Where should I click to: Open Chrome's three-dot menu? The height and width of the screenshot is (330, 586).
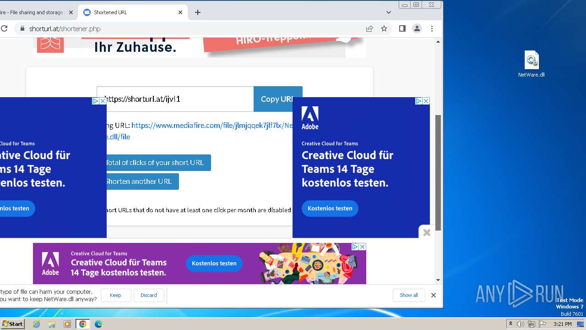pyautogui.click(x=432, y=28)
